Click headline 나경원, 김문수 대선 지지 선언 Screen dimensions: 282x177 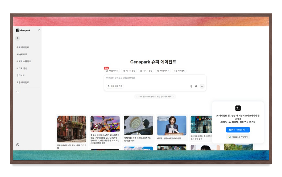[x=169, y=138]
